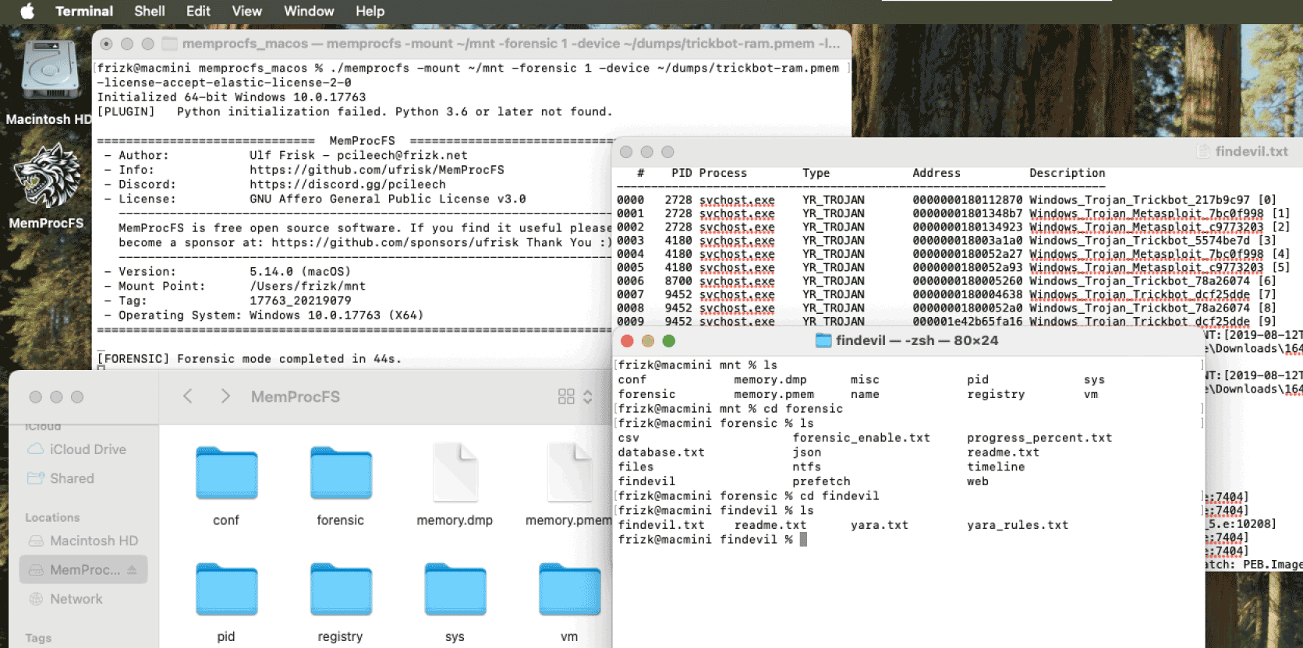This screenshot has width=1303, height=648.
Task: Open the Apple menu
Action: click(x=27, y=11)
